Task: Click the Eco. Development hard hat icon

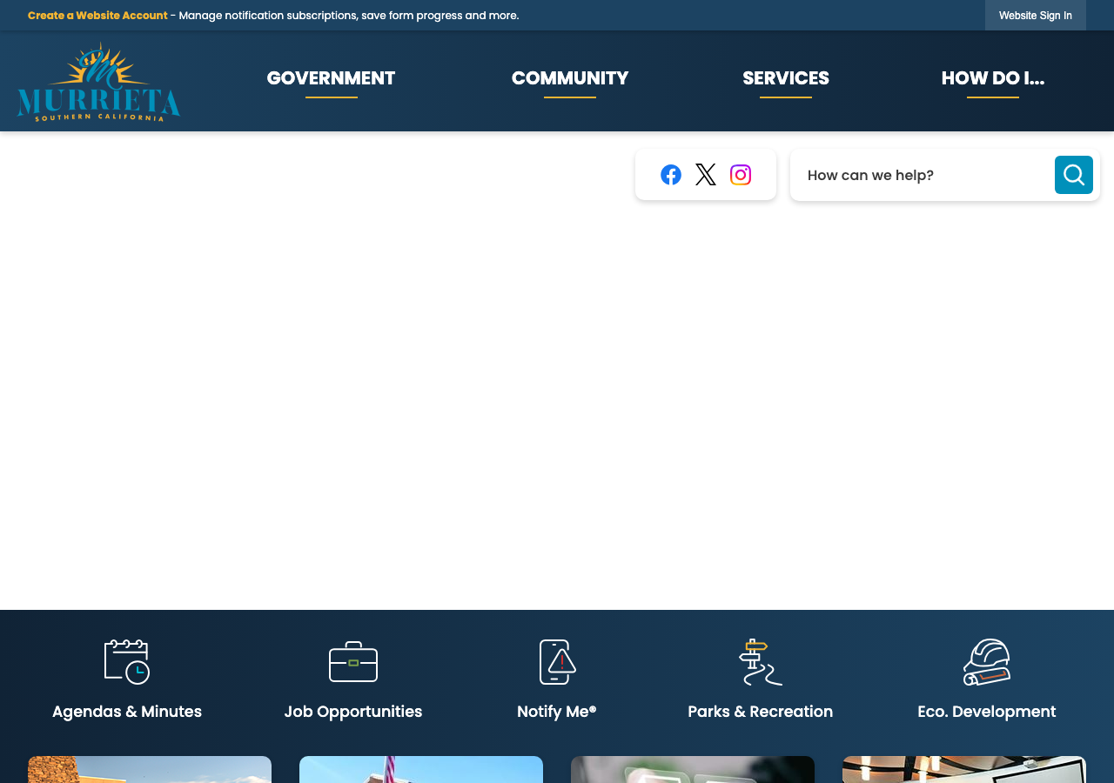Action: [987, 662]
